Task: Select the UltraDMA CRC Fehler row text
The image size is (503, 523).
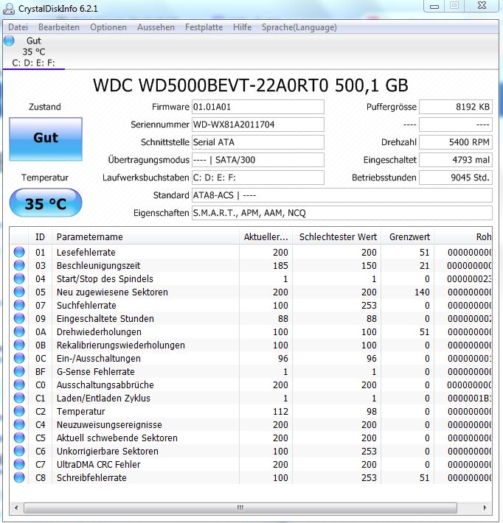Action: (99, 464)
